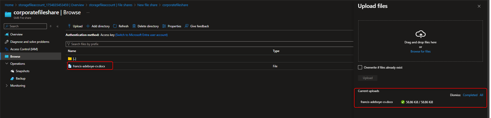Dismiss Completed uploads
This screenshot has height=118, width=491.
pos(470,95)
